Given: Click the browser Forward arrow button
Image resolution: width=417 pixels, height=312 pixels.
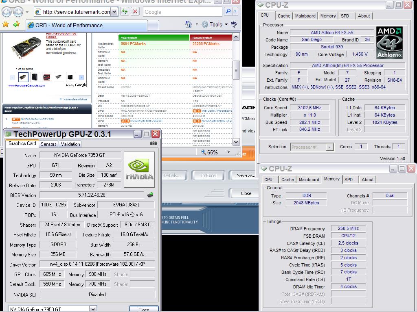Looking at the screenshot, I should coord(18,12).
